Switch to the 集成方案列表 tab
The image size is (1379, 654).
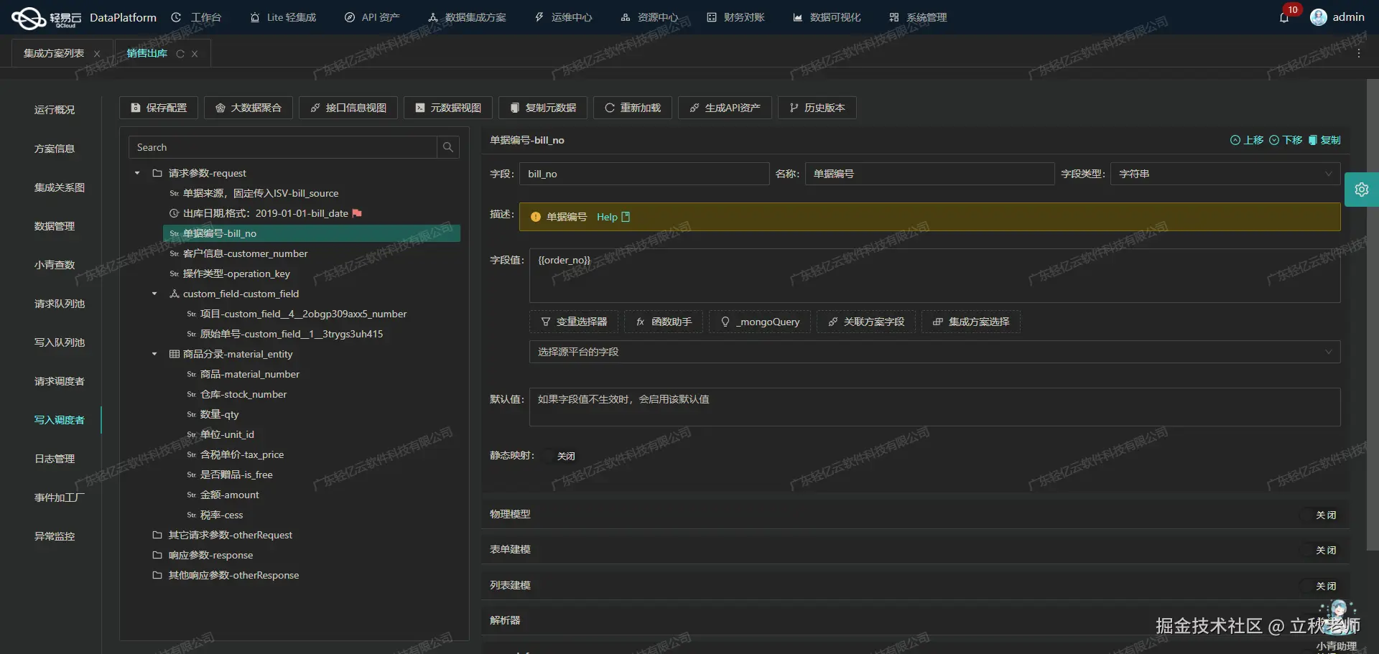pyautogui.click(x=53, y=52)
